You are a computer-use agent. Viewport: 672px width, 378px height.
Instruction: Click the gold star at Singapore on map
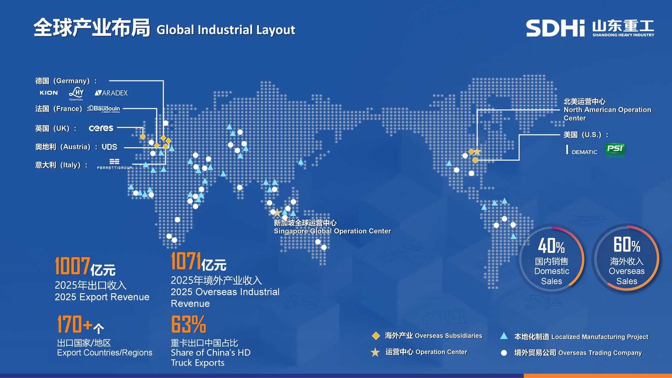pos(278,213)
